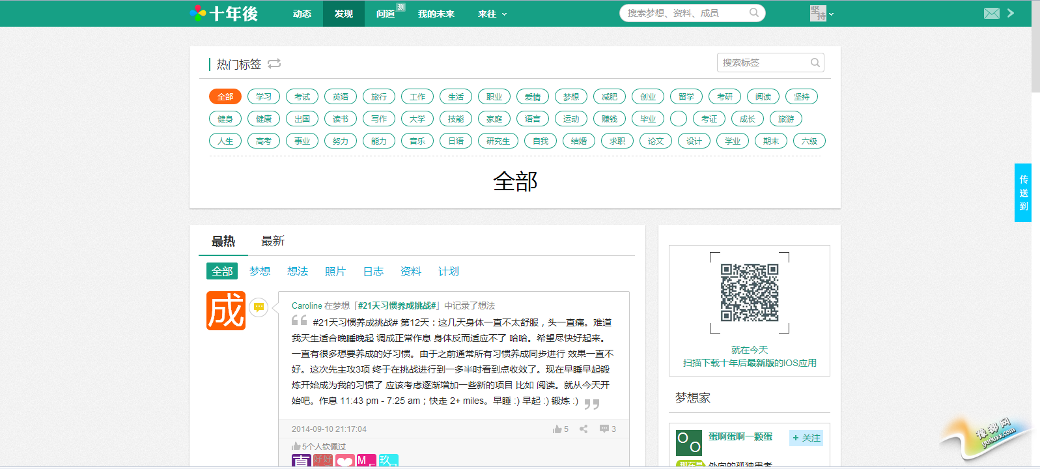This screenshot has width=1040, height=469.
Task: Open the user avatar dropdown menu
Action: (x=822, y=14)
